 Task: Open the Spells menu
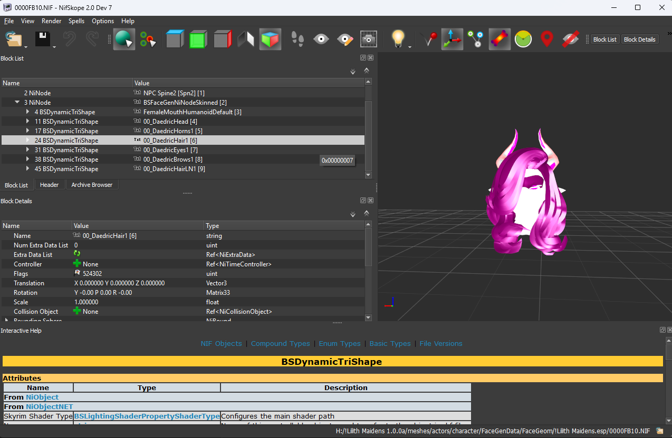click(76, 21)
